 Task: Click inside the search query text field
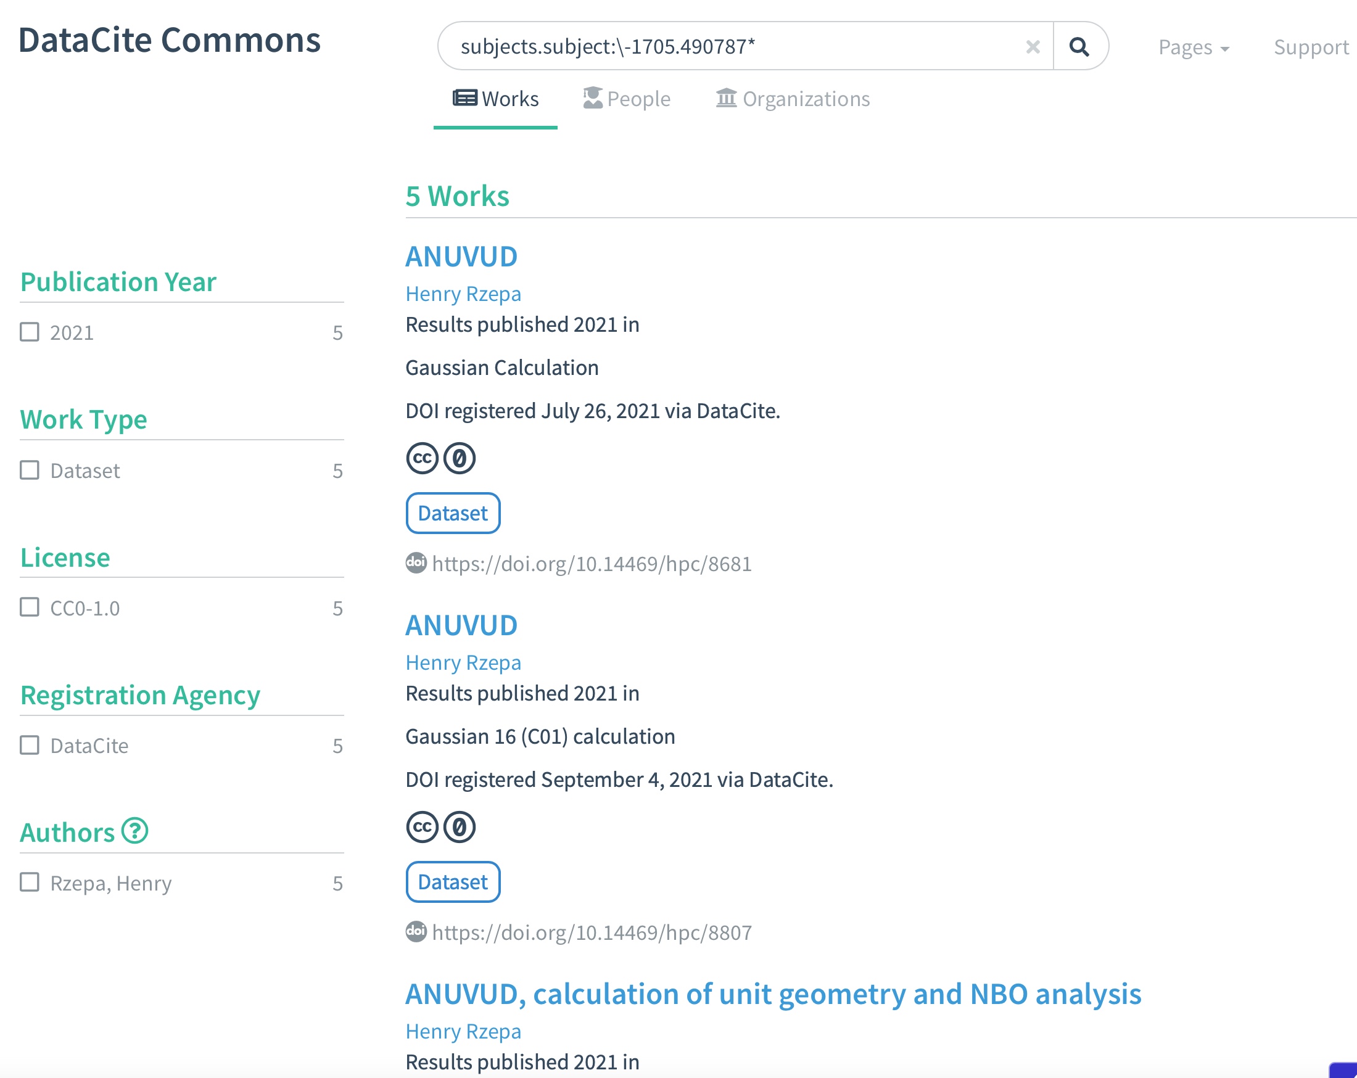[x=724, y=47]
